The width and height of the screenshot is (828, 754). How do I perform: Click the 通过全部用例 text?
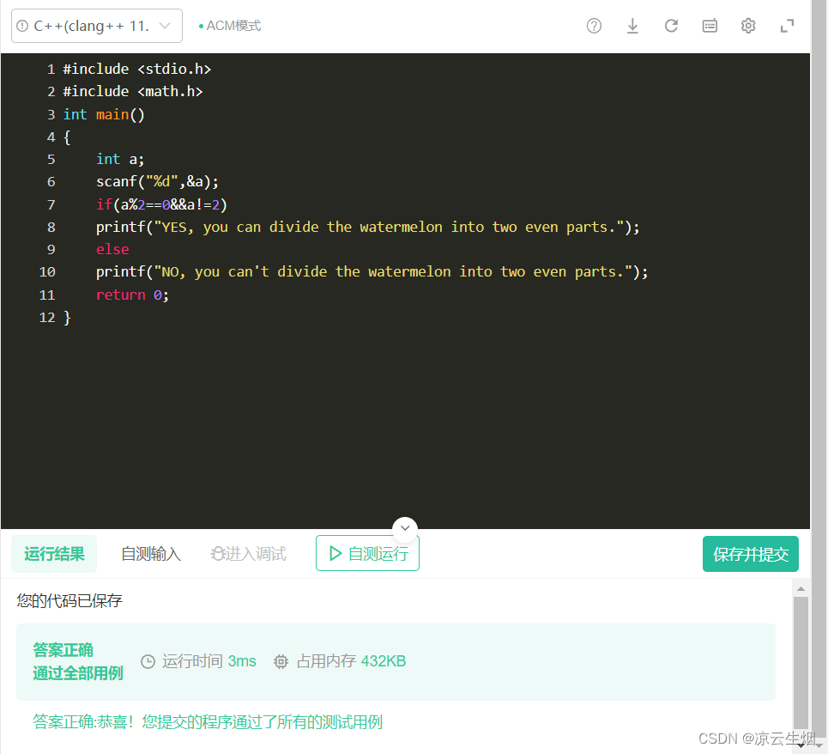(x=77, y=673)
